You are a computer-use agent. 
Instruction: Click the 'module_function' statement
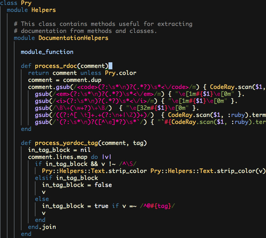pos(47,52)
